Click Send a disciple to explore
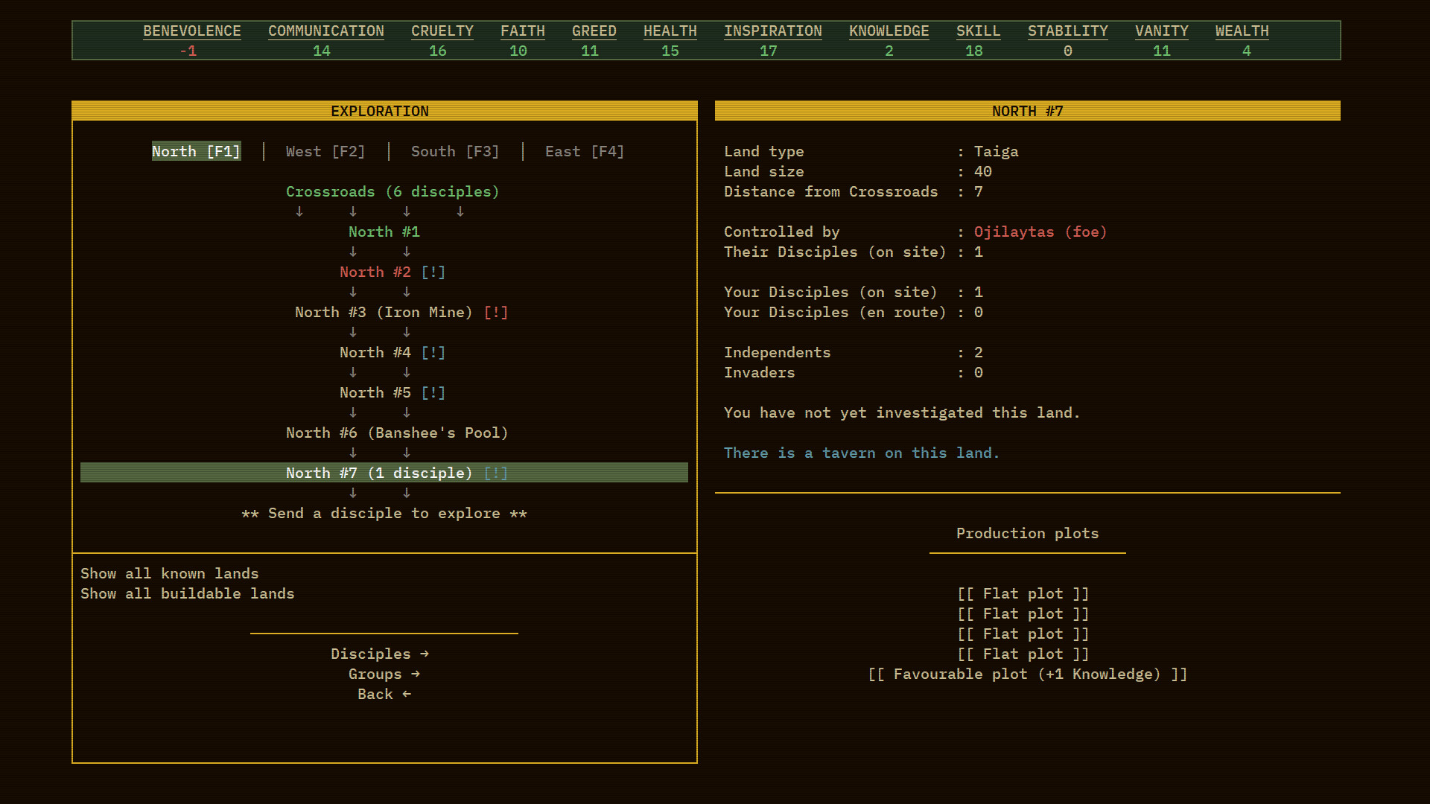The height and width of the screenshot is (804, 1430). tap(384, 513)
